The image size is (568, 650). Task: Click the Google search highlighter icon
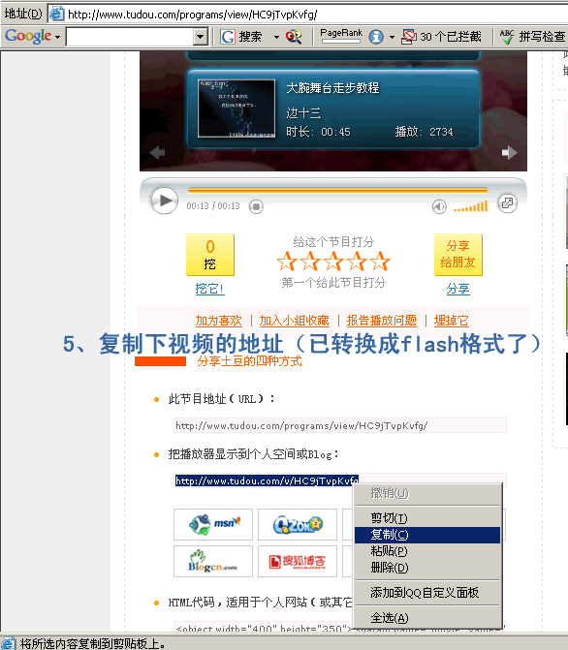[x=294, y=37]
